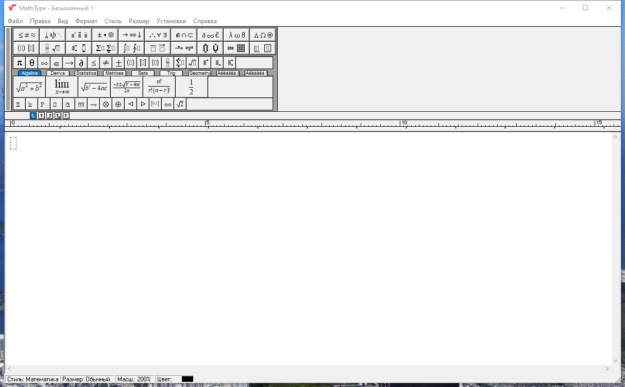This screenshot has width=625, height=387.
Task: Open the logical symbols ∴∀∃ palette
Action: pos(158,35)
